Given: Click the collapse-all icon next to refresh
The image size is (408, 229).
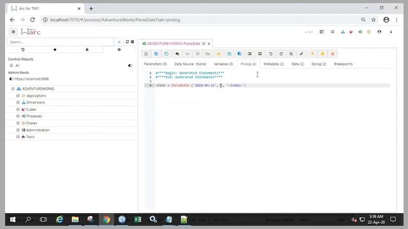Looking at the screenshot, I should pos(133,42).
